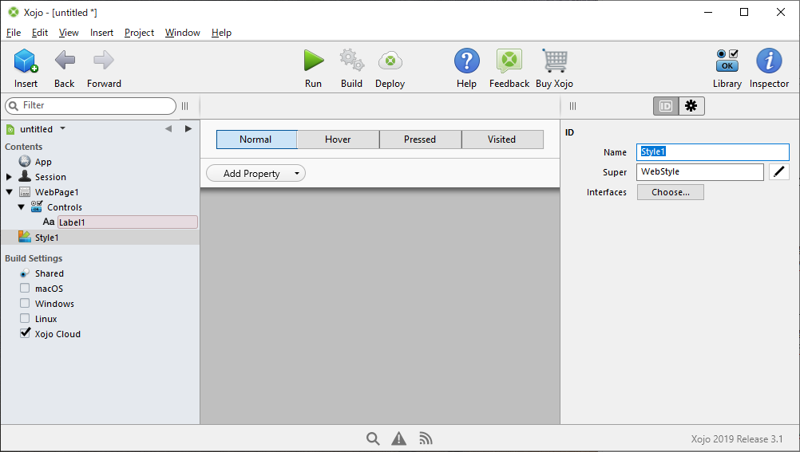The width and height of the screenshot is (800, 452).
Task: Click the Label1 name edit field
Action: pos(128,222)
